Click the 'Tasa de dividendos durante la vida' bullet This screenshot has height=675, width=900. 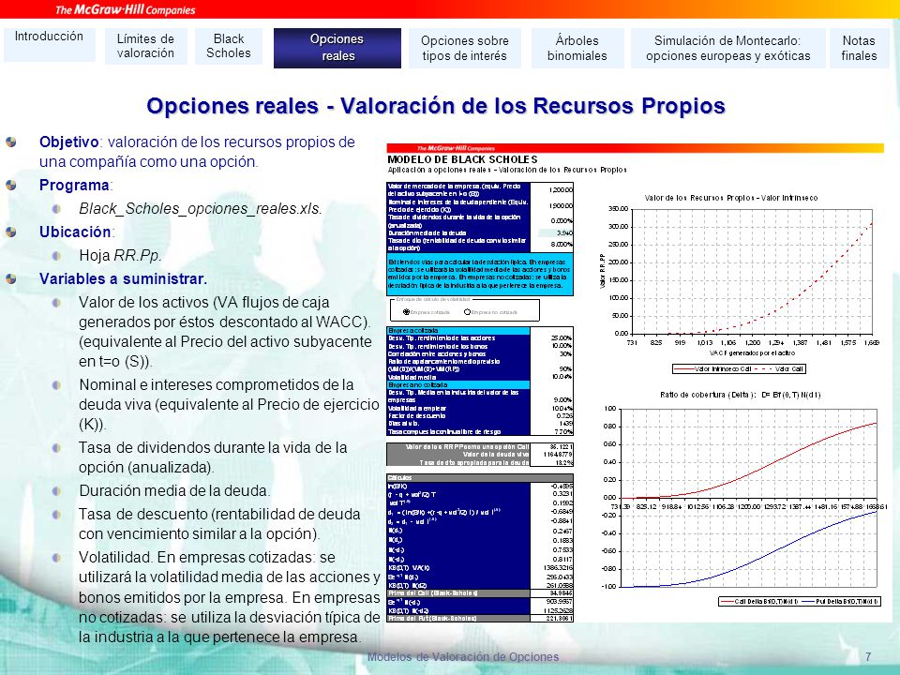pos(213,457)
